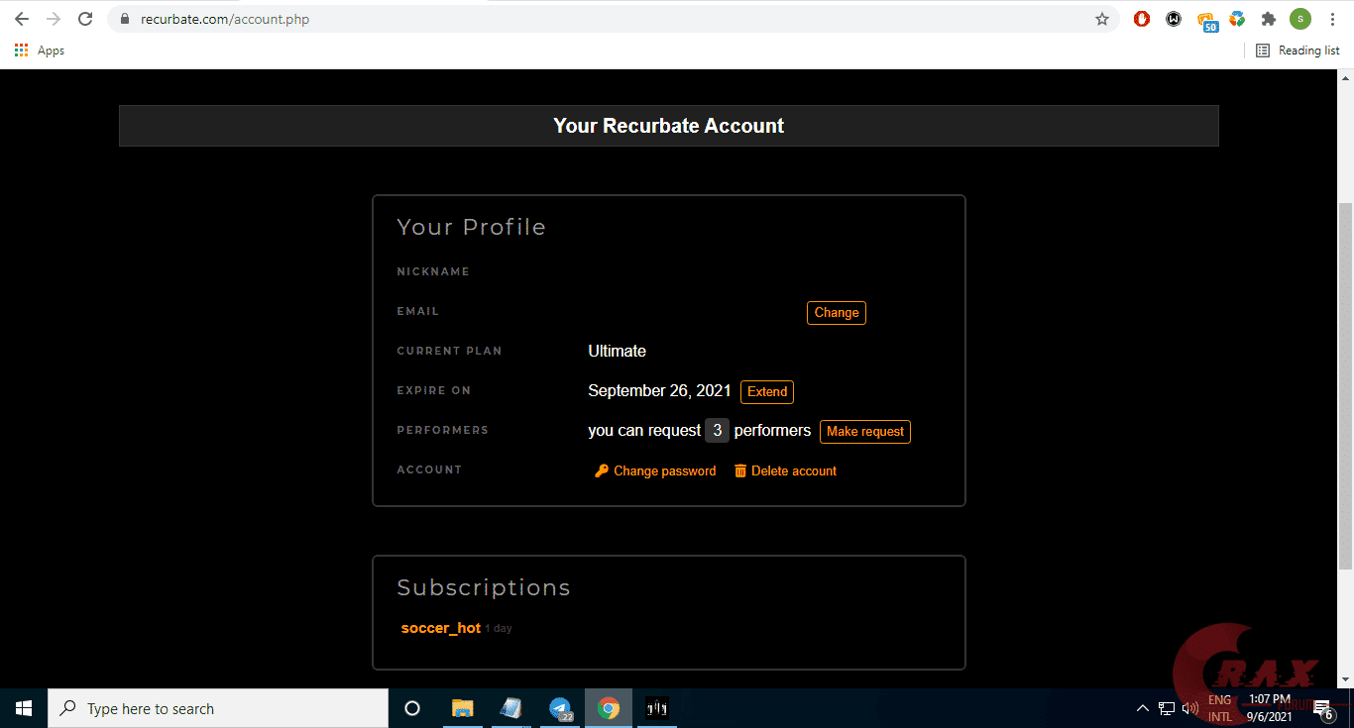This screenshot has height=728, width=1354.
Task: Open the soccer_hot subscription link
Action: pos(440,628)
